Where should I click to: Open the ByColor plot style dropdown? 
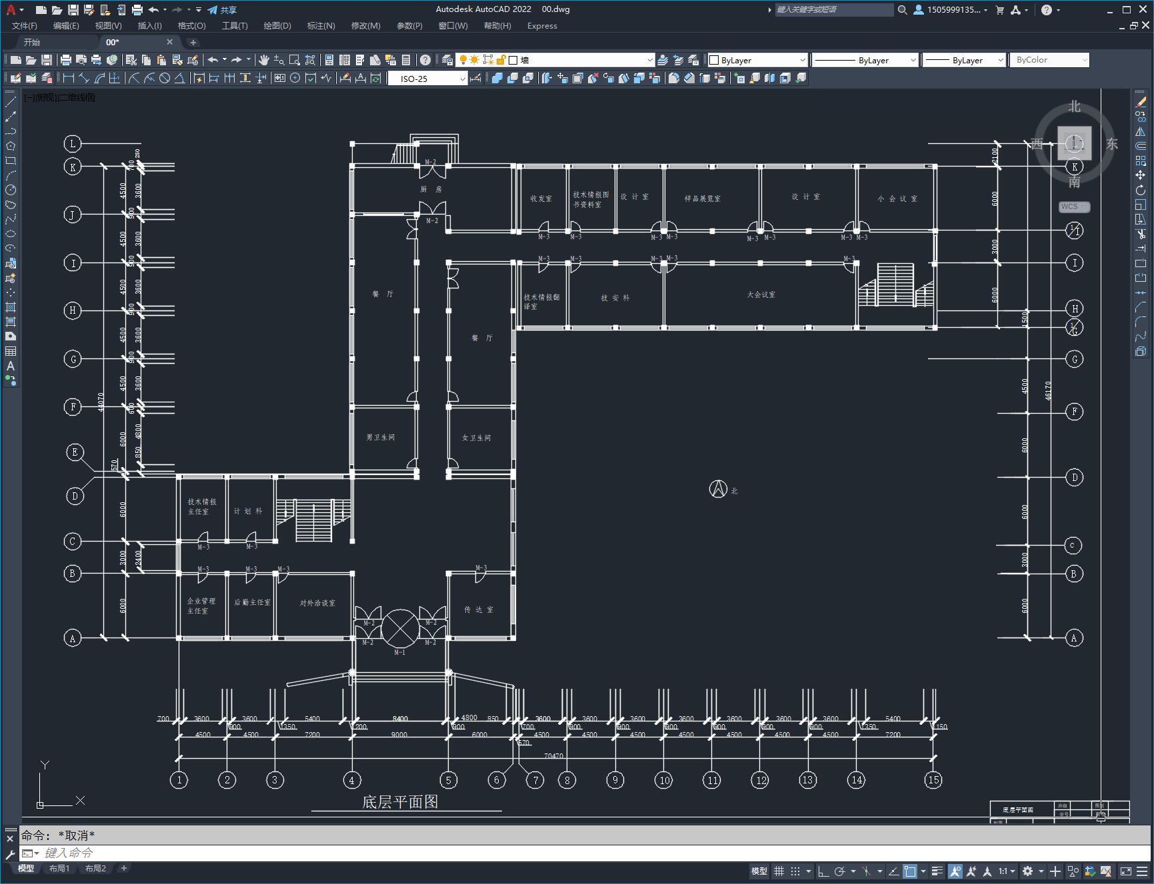(1049, 60)
